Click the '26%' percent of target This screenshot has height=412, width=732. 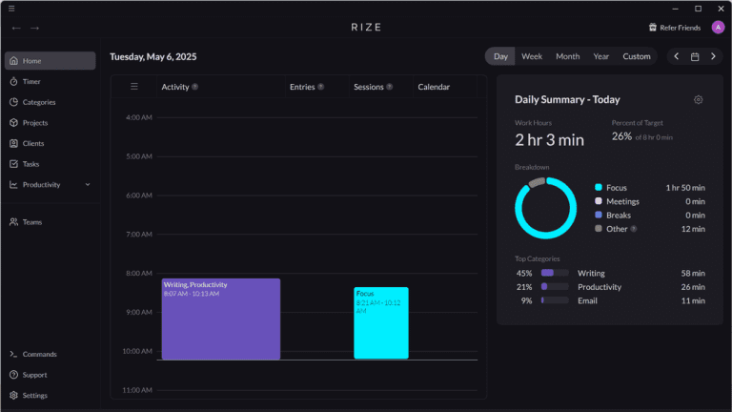click(x=621, y=136)
